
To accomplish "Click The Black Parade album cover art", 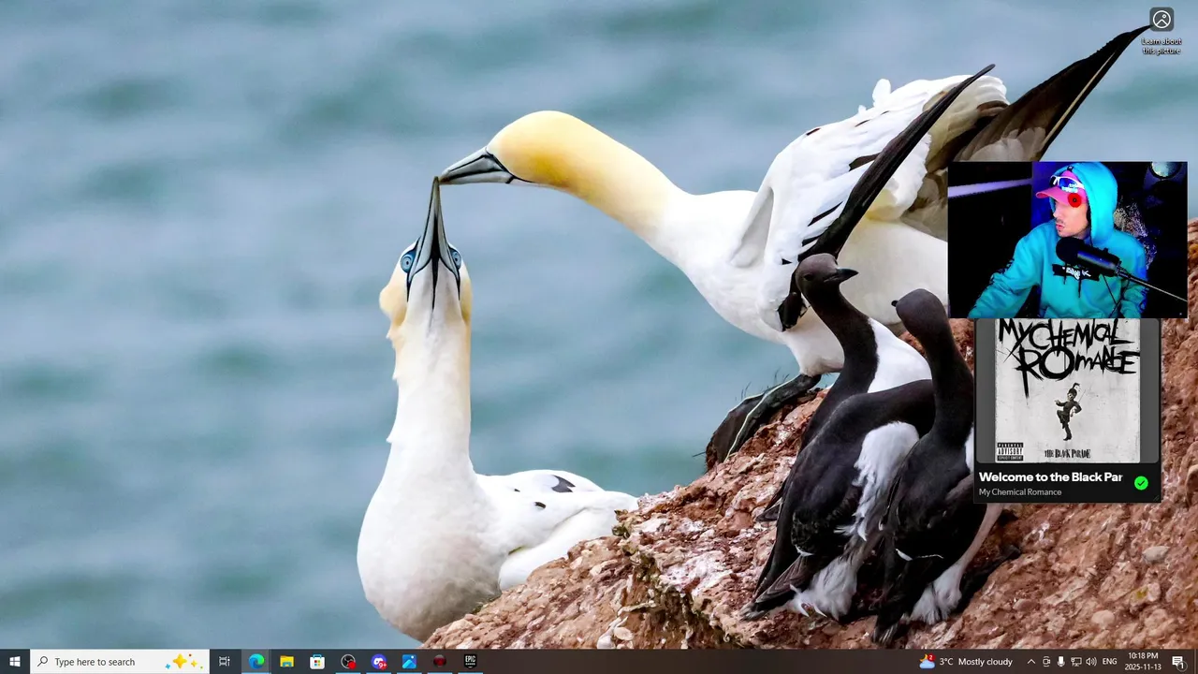I will click(x=1067, y=390).
